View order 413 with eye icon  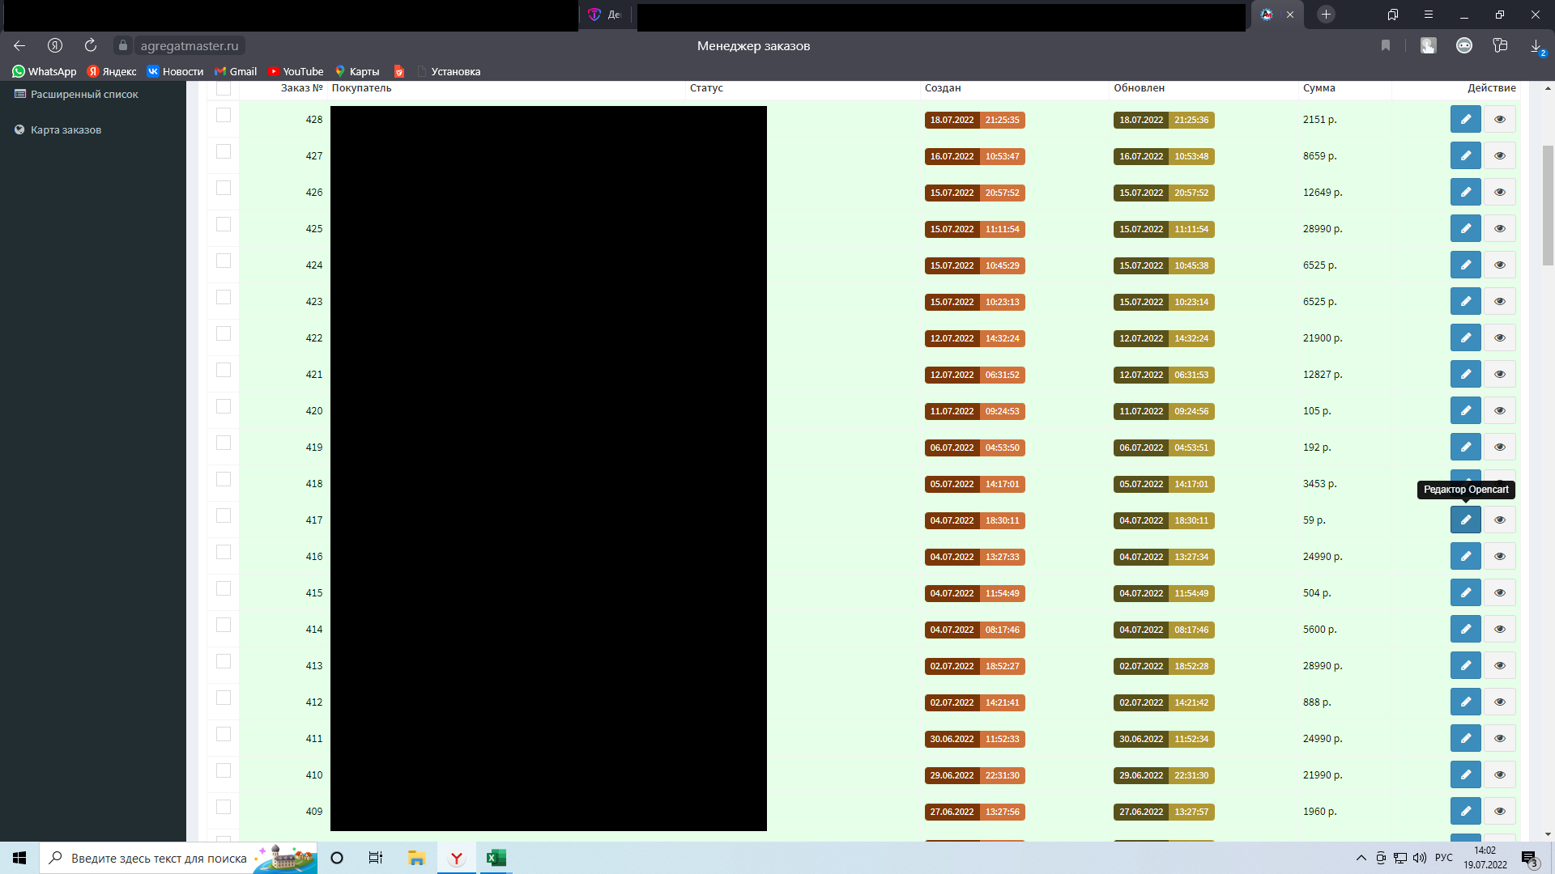pyautogui.click(x=1499, y=665)
